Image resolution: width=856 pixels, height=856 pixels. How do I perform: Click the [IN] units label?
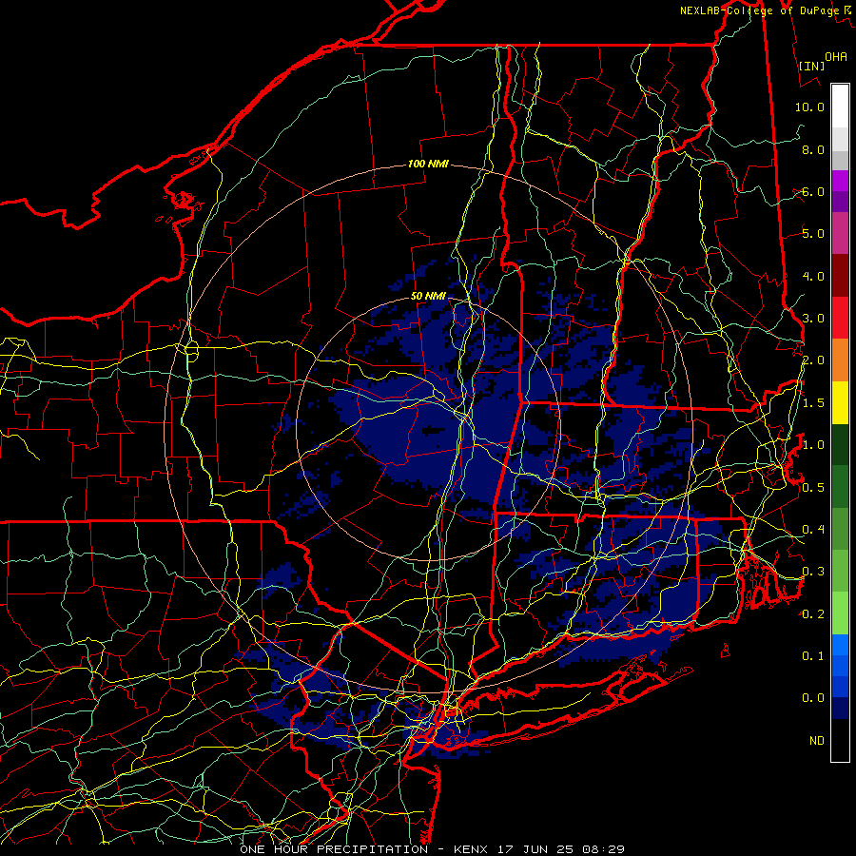(x=812, y=66)
